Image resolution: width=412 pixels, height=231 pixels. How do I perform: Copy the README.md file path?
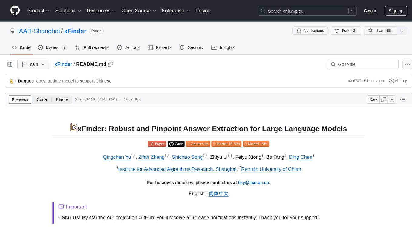coord(111,64)
